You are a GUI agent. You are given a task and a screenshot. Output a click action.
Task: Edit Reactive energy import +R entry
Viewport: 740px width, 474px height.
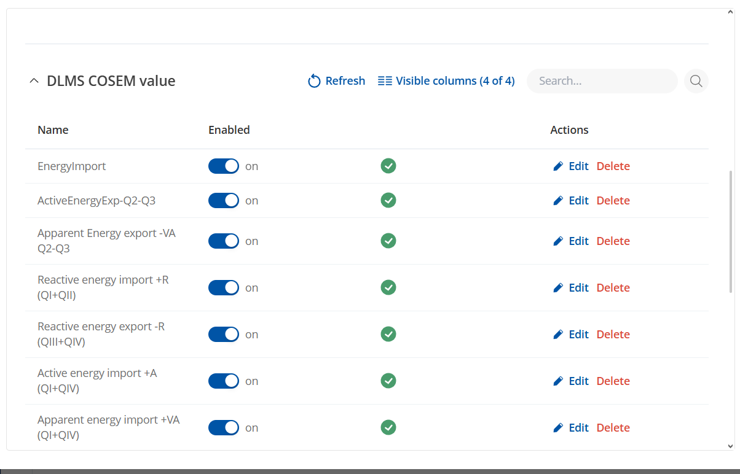click(571, 288)
